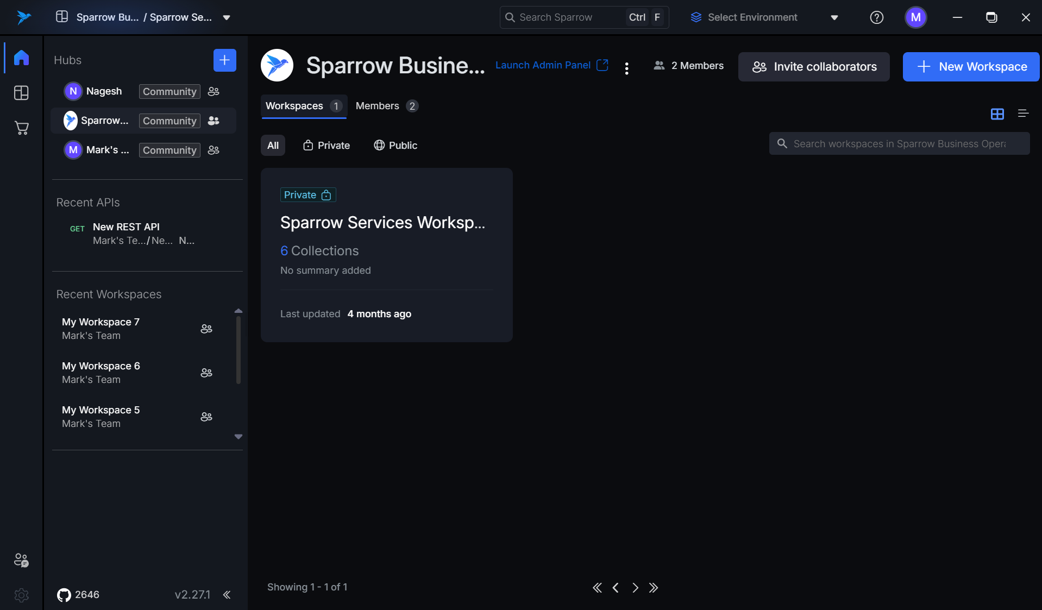Open the marketplace cart icon in sidebar
Image resolution: width=1042 pixels, height=610 pixels.
(21, 128)
